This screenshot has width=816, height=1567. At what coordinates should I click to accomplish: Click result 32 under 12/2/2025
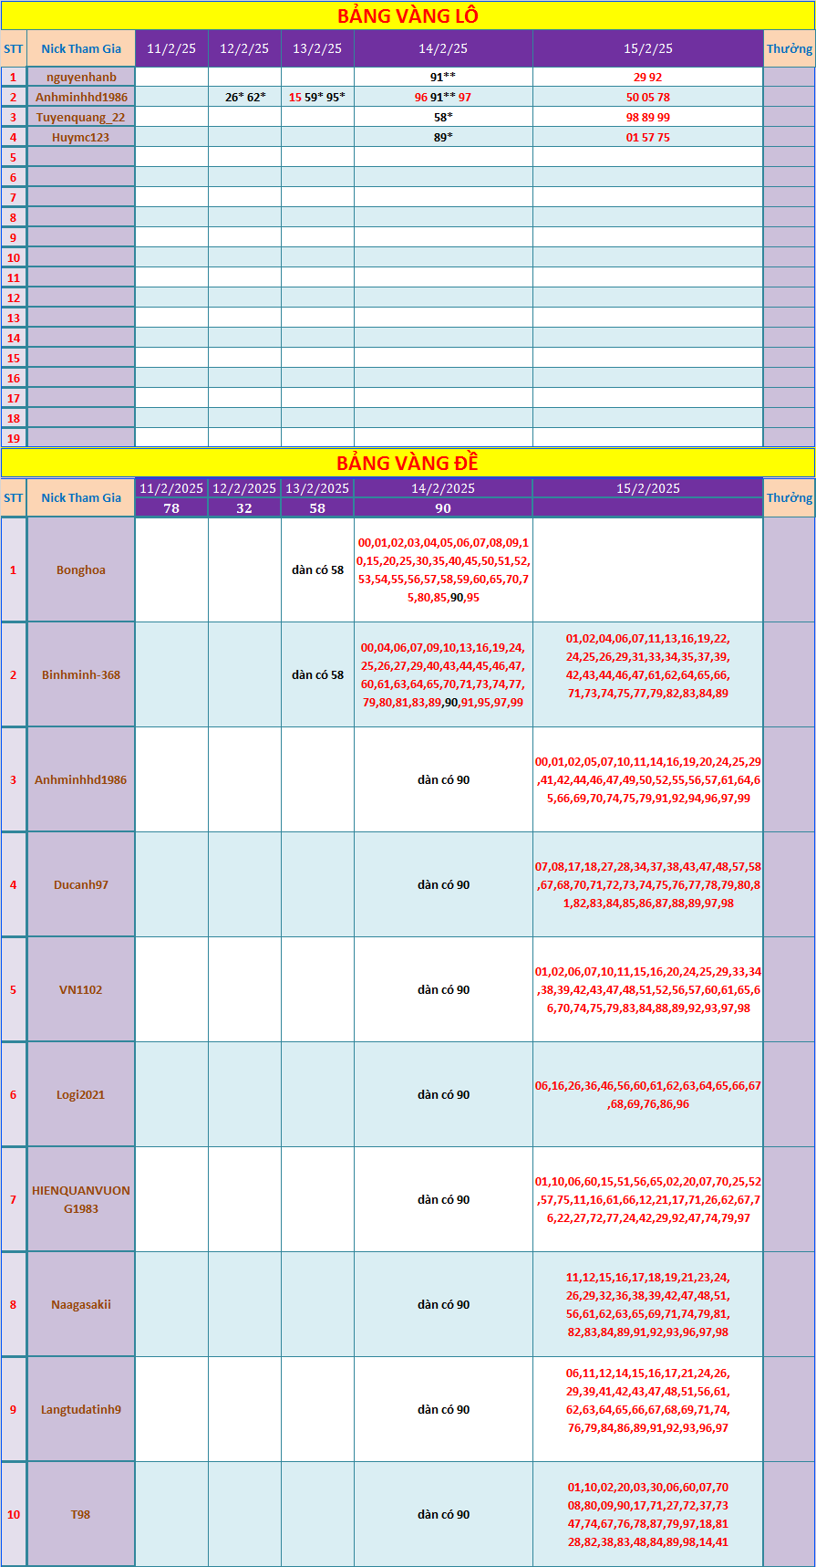point(244,508)
